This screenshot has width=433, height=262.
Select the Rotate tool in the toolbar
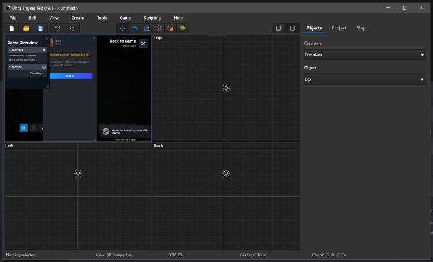[x=135, y=28]
